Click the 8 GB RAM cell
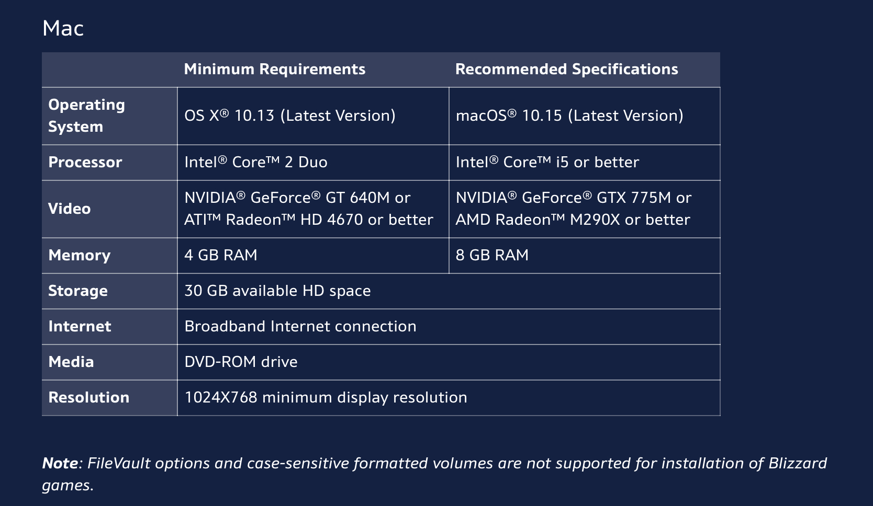Viewport: 873px width, 506px height. pos(491,256)
